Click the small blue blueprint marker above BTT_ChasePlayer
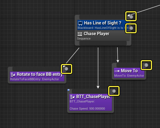 69,90
